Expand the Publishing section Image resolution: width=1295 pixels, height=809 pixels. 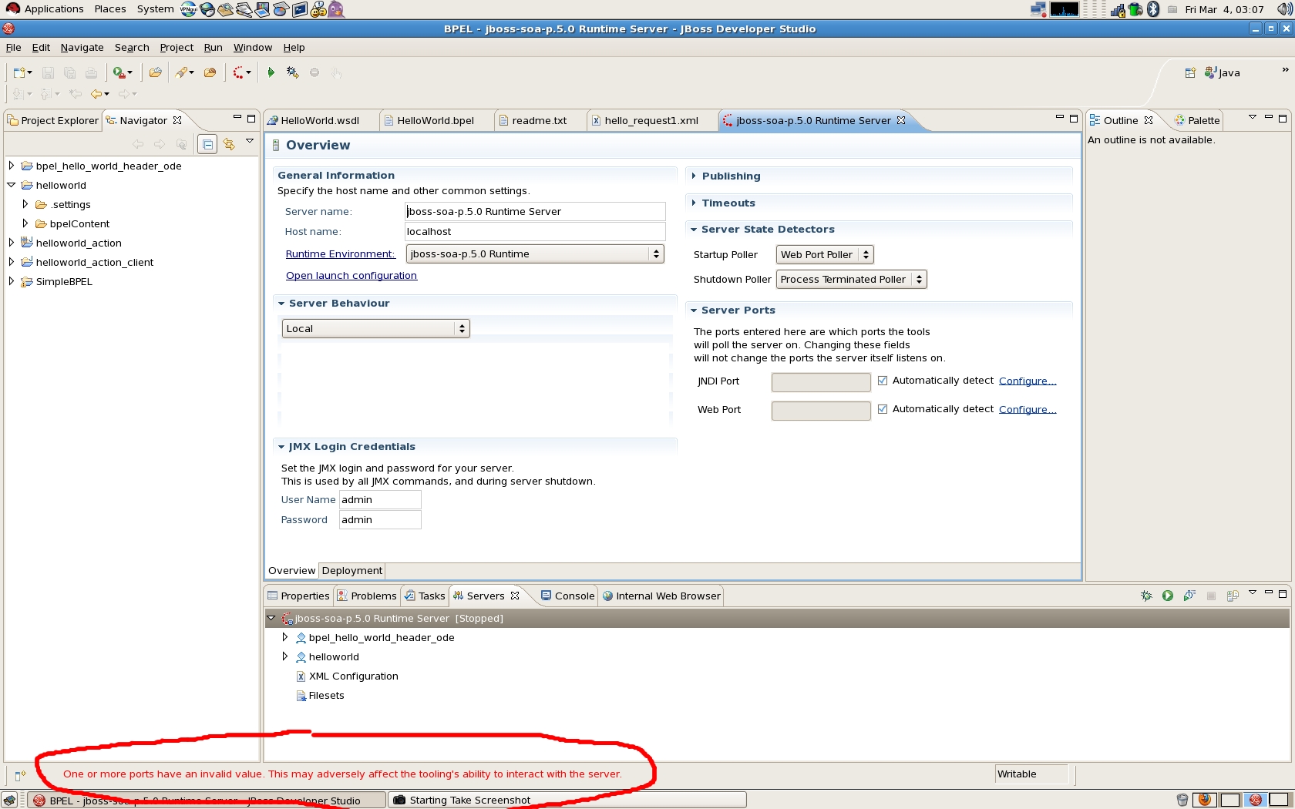694,176
